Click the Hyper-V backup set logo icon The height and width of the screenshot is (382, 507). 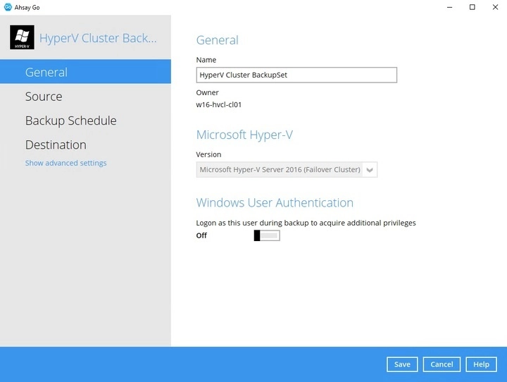[x=22, y=37]
